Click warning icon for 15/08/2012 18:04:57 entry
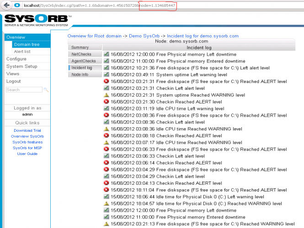 coord(106,203)
